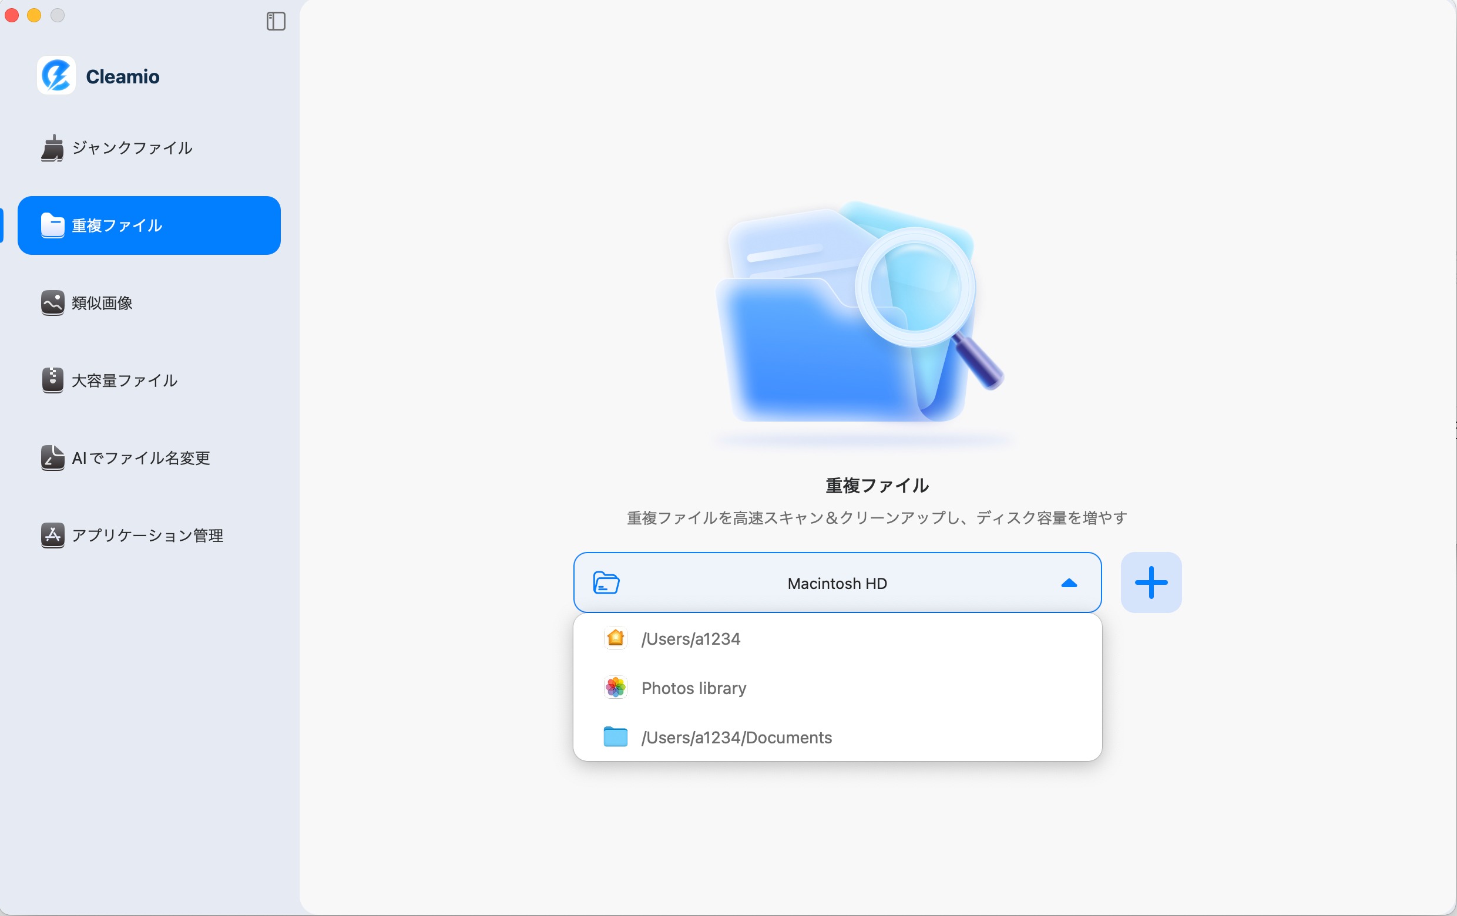1457x916 pixels.
Task: Click the Cleamio app logo
Action: [x=56, y=75]
